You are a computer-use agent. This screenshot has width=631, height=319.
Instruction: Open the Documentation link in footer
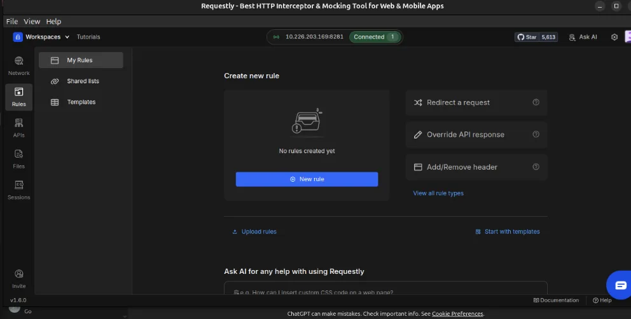556,300
